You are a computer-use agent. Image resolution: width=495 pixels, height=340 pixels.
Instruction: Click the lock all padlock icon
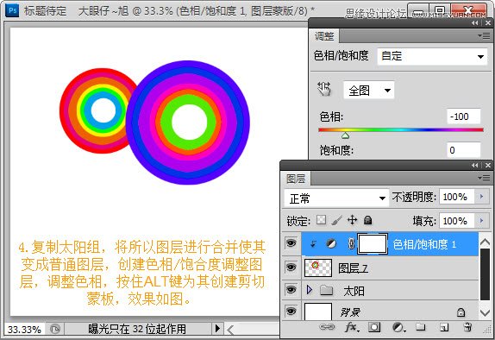tap(367, 219)
